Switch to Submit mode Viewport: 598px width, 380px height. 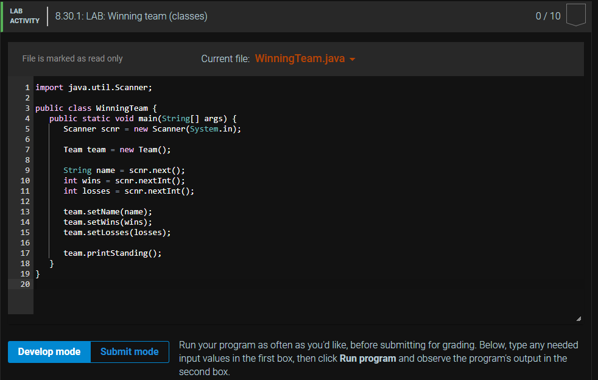[129, 351]
